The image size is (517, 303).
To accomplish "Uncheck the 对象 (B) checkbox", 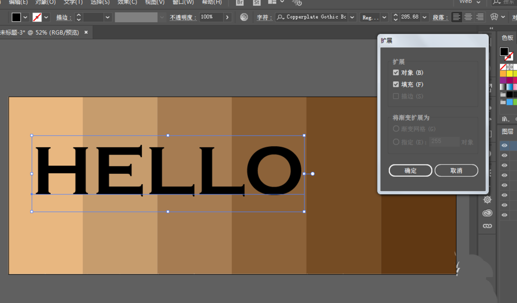I will point(396,73).
